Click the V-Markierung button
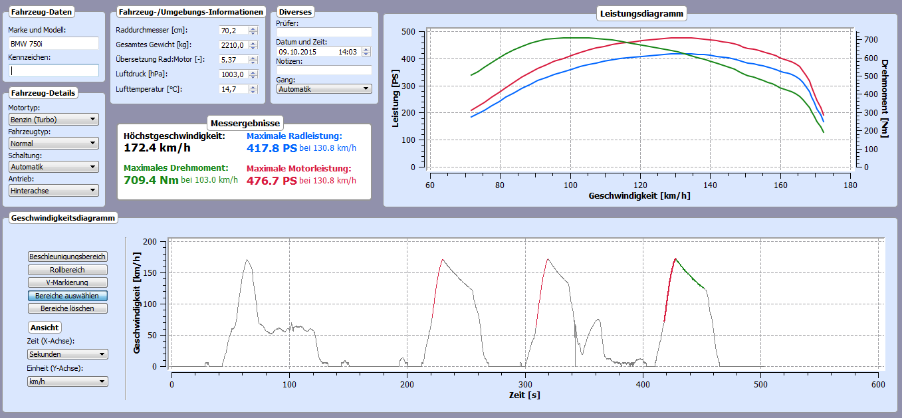902x418 pixels. coord(67,282)
